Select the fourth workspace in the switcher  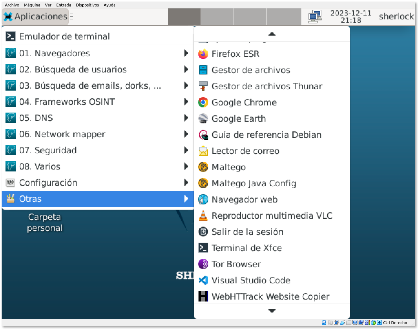pyautogui.click(x=284, y=17)
